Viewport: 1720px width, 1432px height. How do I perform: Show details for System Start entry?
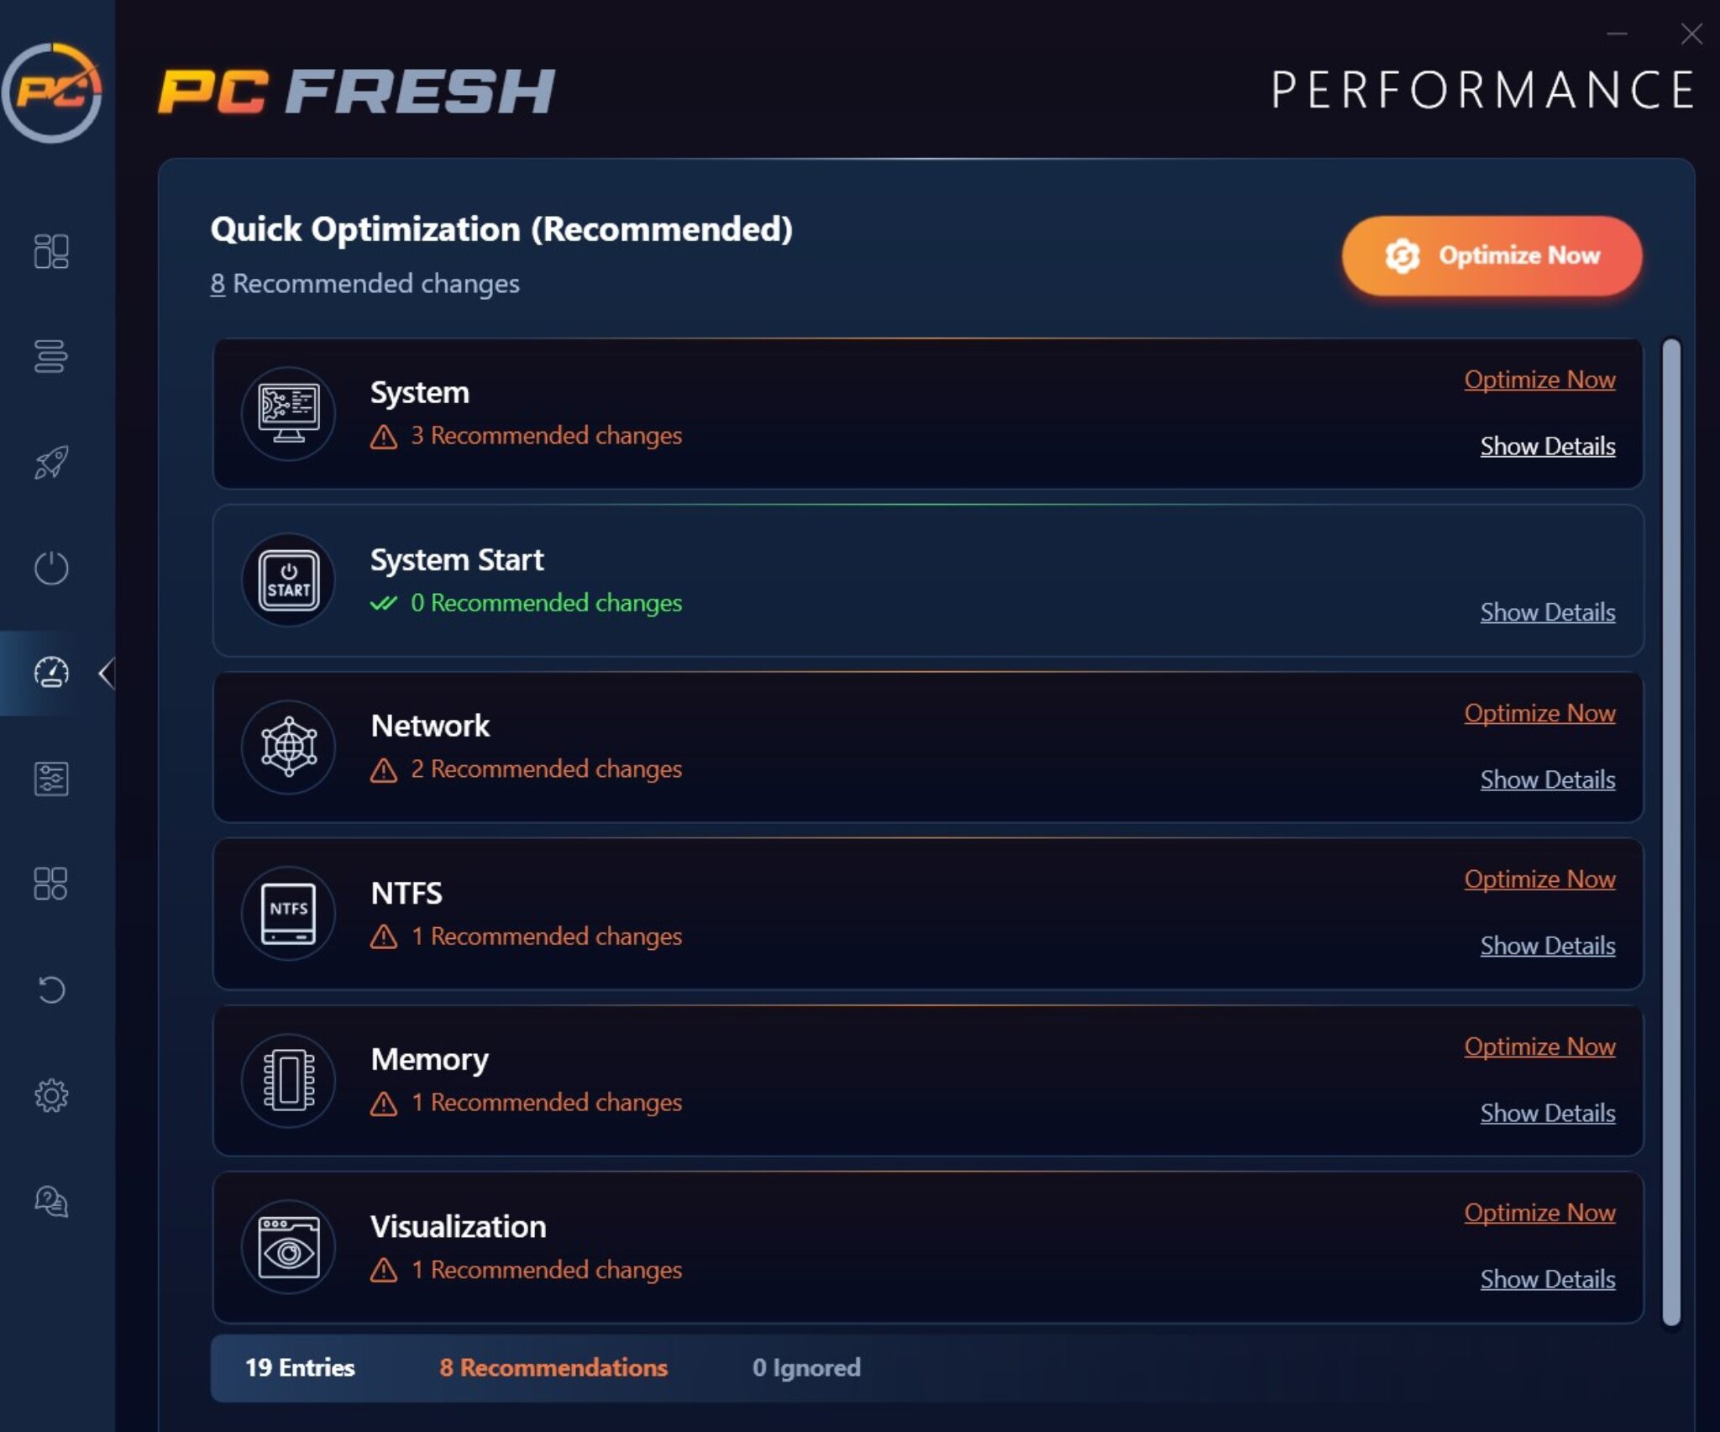[1548, 612]
